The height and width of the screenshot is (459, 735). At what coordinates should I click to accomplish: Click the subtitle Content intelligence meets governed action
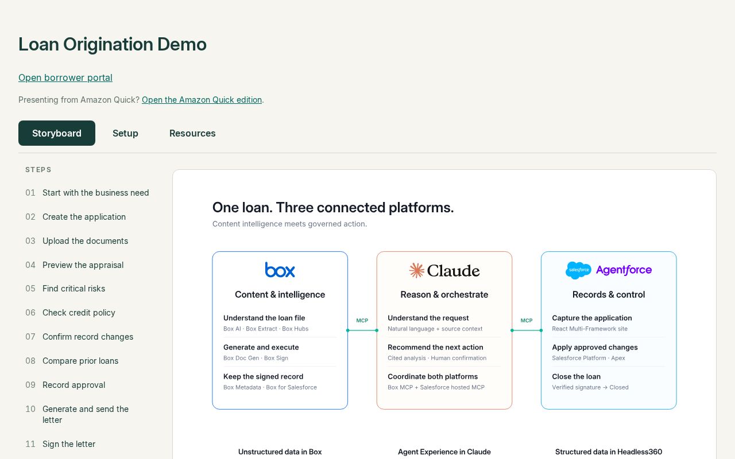[289, 224]
